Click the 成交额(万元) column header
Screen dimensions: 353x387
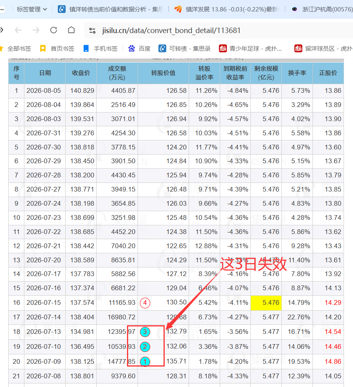[x=117, y=73]
